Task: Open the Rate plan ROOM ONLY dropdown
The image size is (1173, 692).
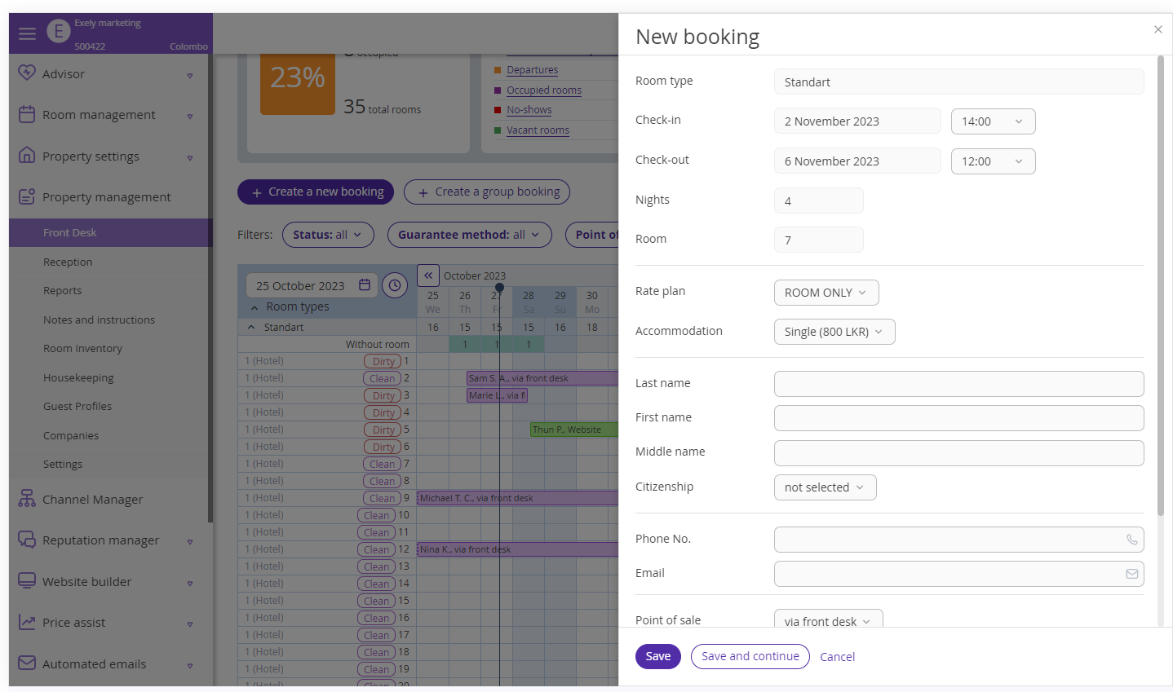Action: tap(826, 293)
